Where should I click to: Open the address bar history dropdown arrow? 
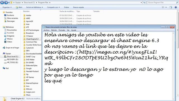tap(141, 3)
